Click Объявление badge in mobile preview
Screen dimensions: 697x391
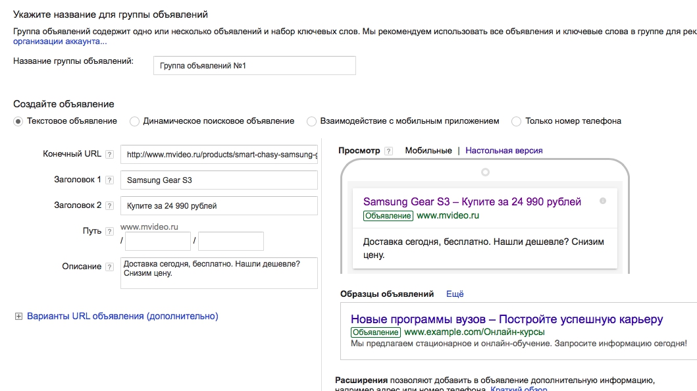point(388,216)
